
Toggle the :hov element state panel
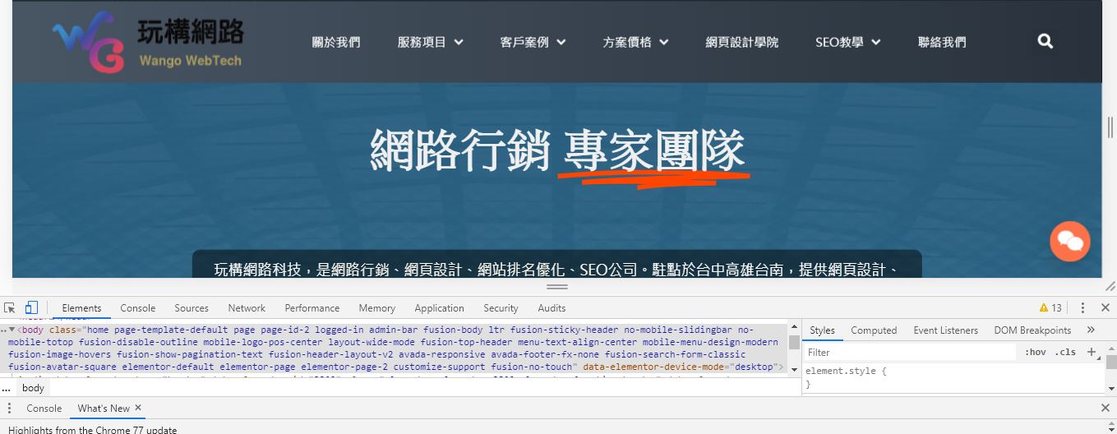pyautogui.click(x=1035, y=353)
